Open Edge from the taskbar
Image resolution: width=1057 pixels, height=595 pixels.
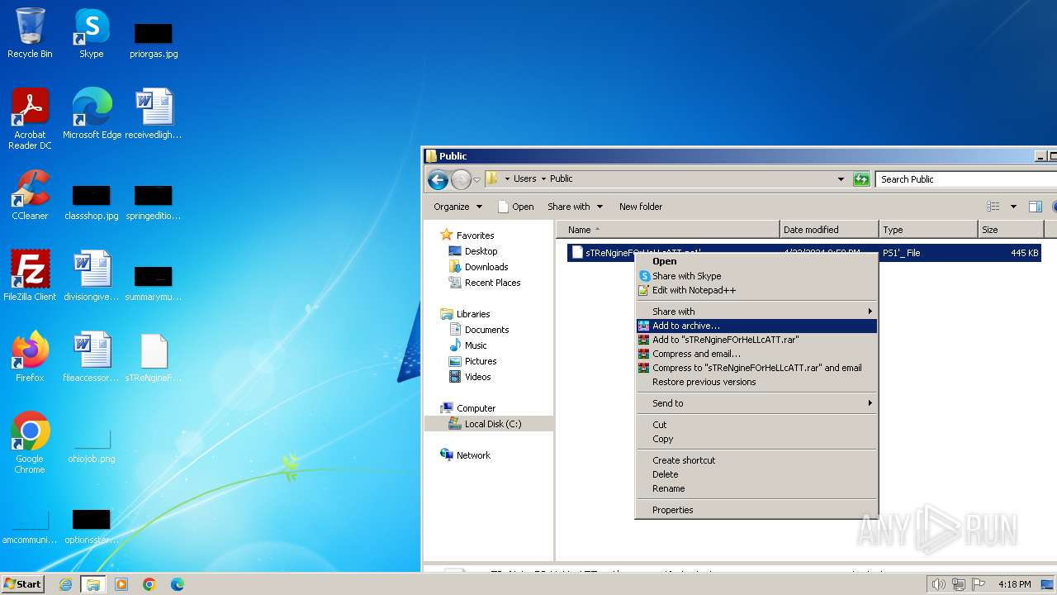[x=178, y=584]
